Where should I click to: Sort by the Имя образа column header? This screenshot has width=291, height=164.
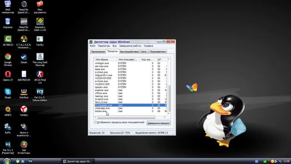click(105, 60)
